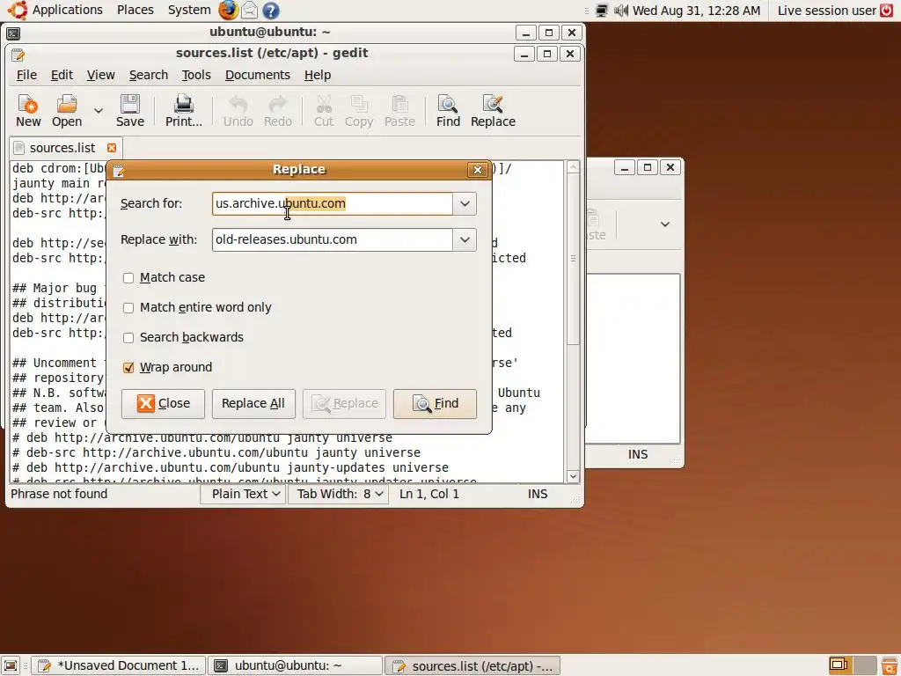Click the Undo toolbar icon
901x676 pixels.
(238, 111)
